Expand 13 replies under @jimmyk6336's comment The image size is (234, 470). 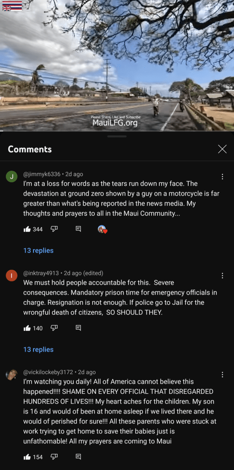coord(38,251)
